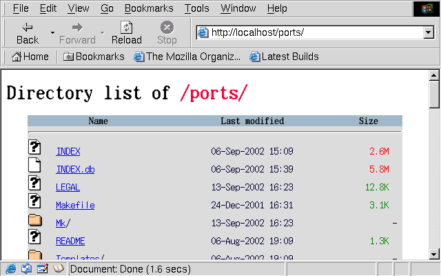The width and height of the screenshot is (441, 276).
Task: Go back with the Back button
Action: point(28,33)
